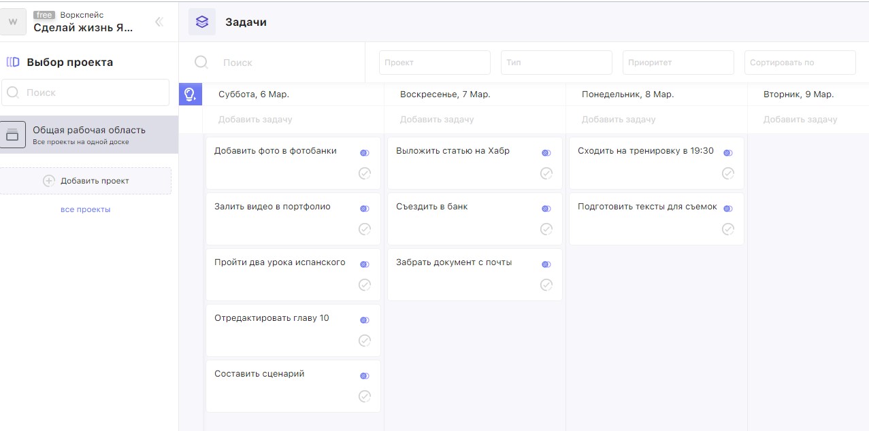Screen dimensions: 869x431
Task: Open the все проекты link
Action: 85,209
